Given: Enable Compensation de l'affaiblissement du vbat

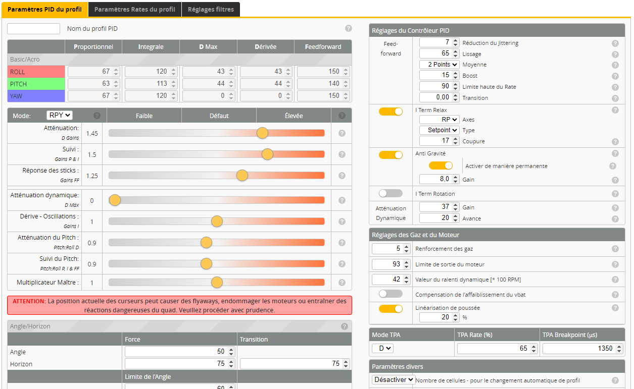Looking at the screenshot, I should [x=391, y=294].
